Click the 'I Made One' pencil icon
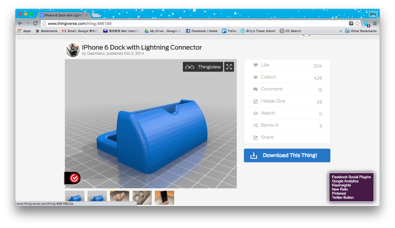This screenshot has width=395, height=228. pos(256,101)
